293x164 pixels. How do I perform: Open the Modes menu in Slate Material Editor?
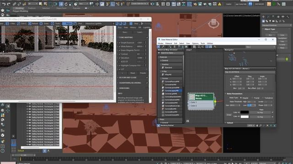click(160, 43)
